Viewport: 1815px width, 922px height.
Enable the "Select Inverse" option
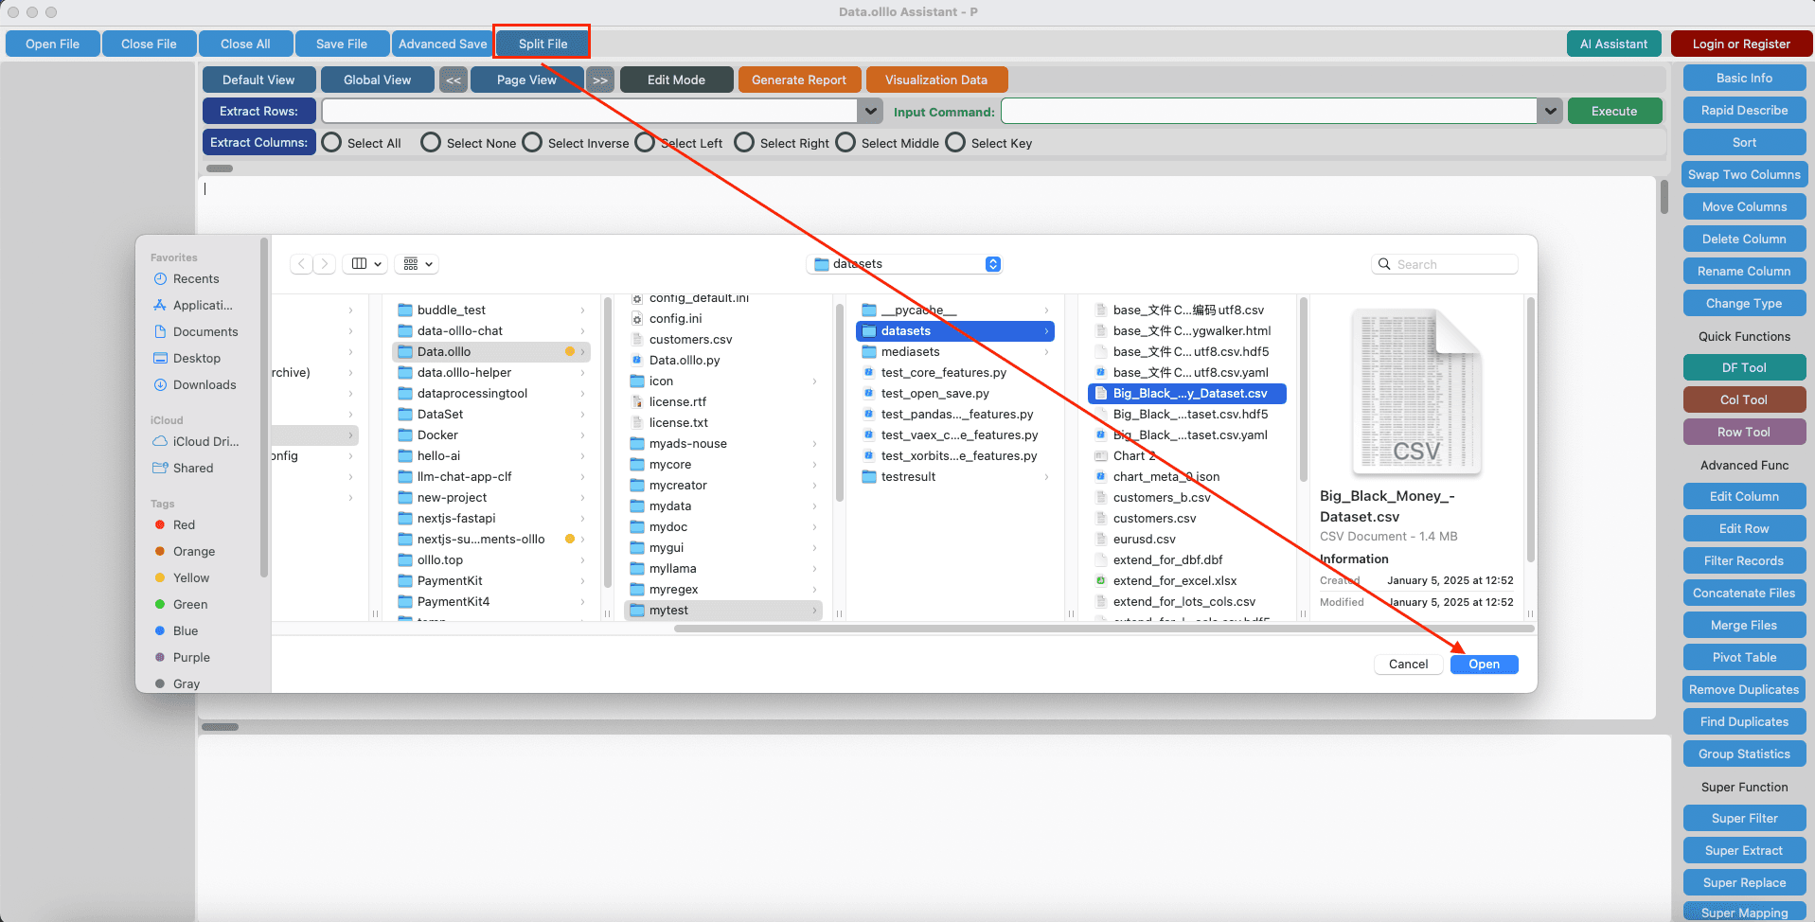click(531, 142)
